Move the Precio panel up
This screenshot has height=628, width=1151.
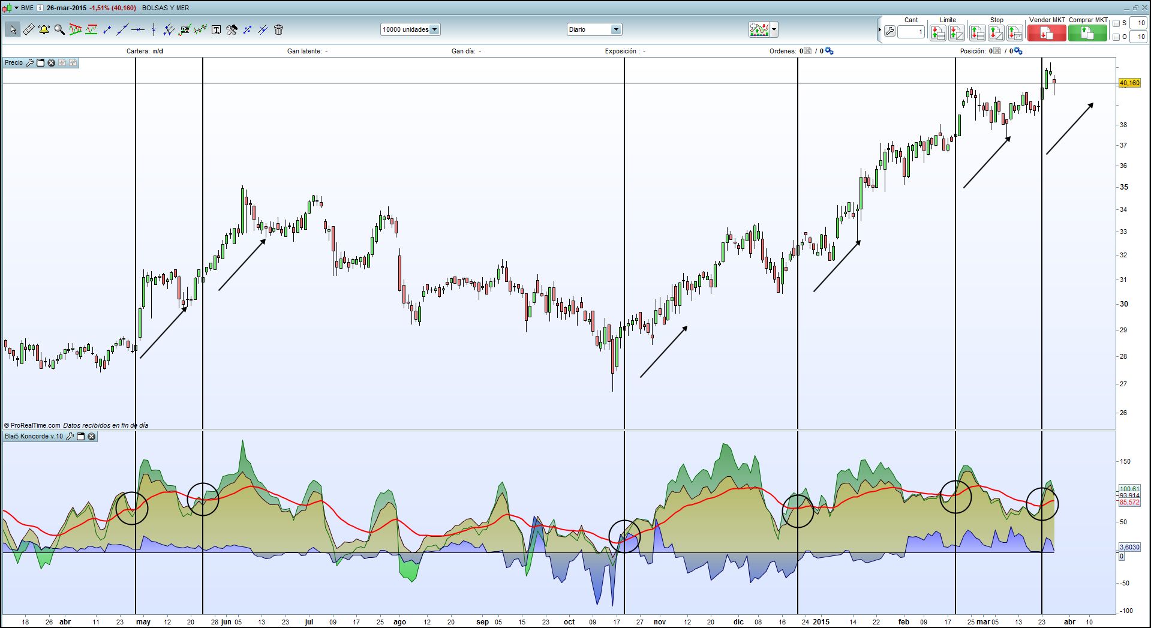coord(73,62)
